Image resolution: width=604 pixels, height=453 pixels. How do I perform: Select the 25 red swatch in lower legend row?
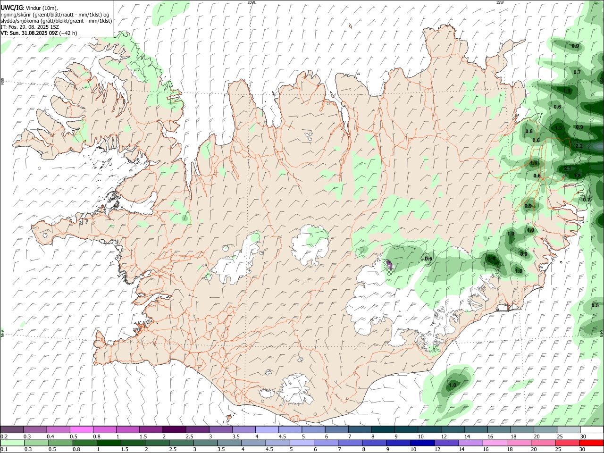[567, 443]
